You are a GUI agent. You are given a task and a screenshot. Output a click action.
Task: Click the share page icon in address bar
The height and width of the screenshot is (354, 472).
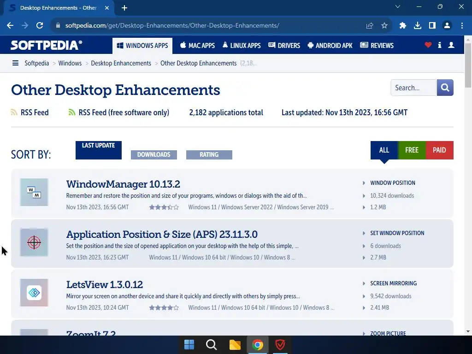(370, 26)
